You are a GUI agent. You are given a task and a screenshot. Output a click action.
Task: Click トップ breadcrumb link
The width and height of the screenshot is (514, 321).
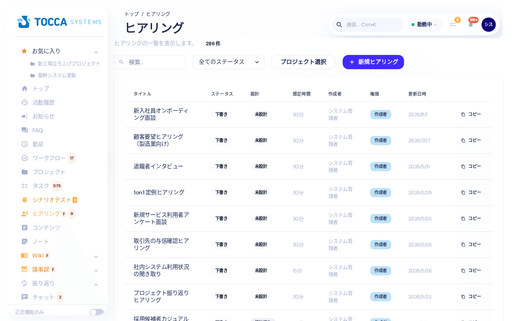(x=132, y=14)
